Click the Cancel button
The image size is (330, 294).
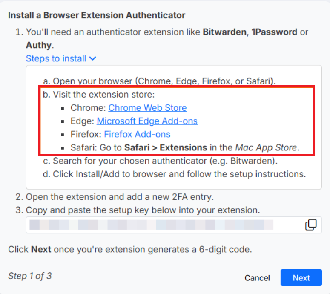click(x=257, y=278)
